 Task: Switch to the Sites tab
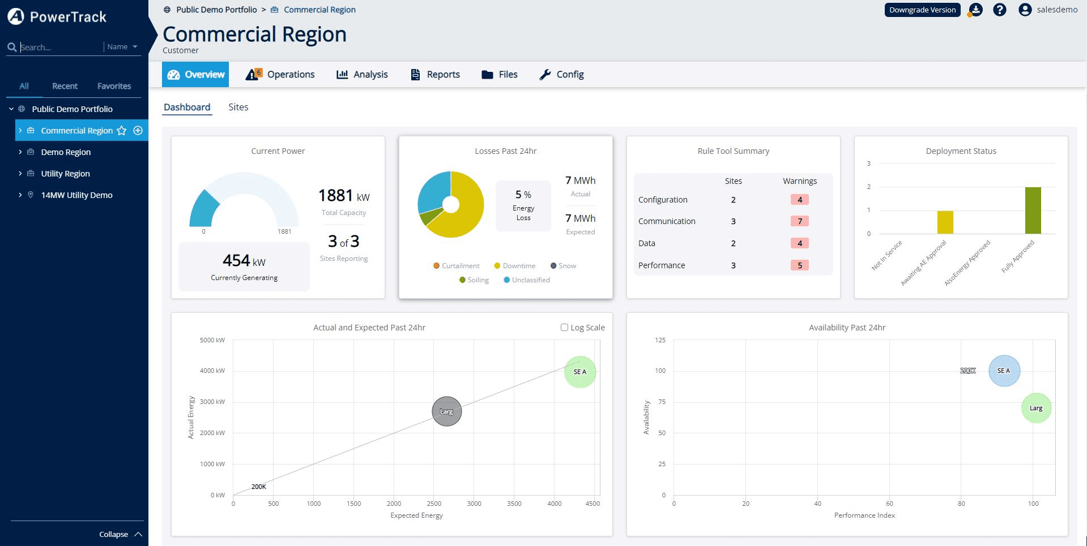point(238,107)
